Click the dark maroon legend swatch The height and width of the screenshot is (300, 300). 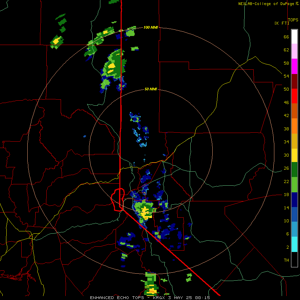tap(294, 81)
